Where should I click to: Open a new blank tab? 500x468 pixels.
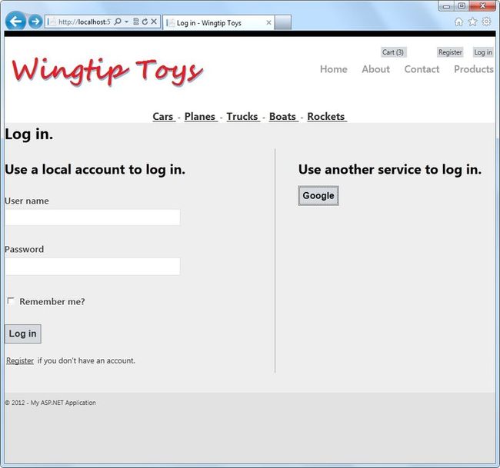(283, 22)
